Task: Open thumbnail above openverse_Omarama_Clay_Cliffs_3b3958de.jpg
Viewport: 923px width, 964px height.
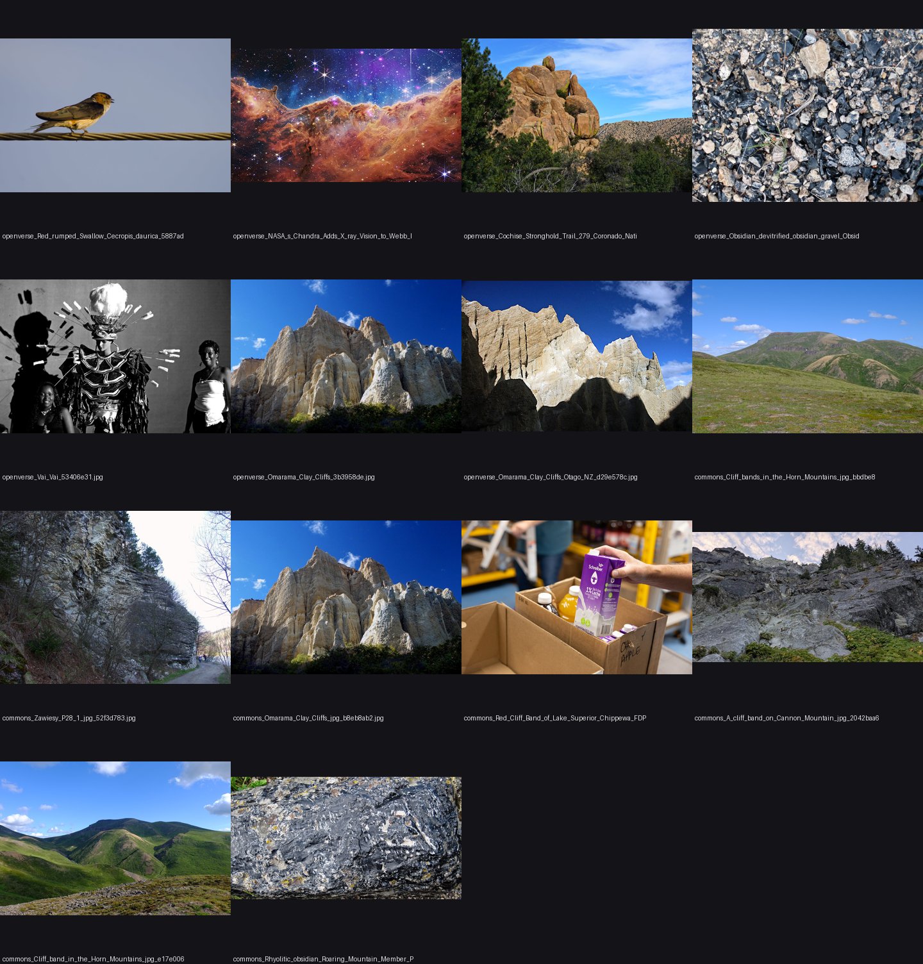Action: coord(346,356)
